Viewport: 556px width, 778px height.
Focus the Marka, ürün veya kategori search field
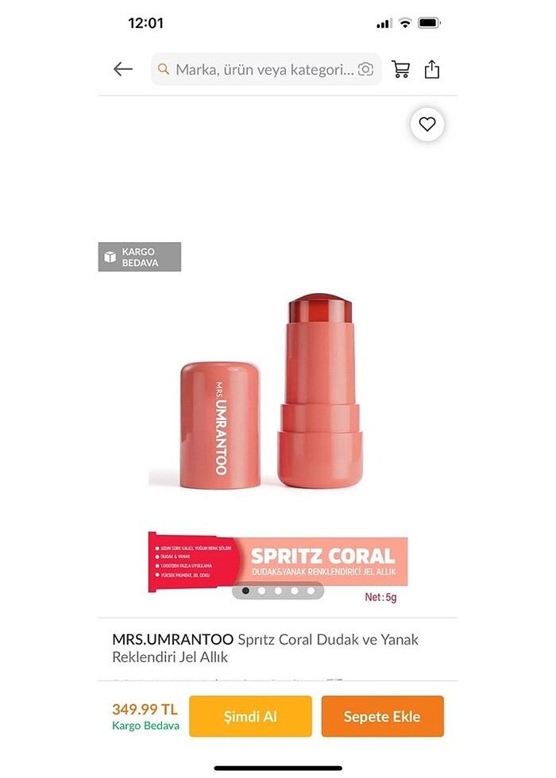pos(266,69)
